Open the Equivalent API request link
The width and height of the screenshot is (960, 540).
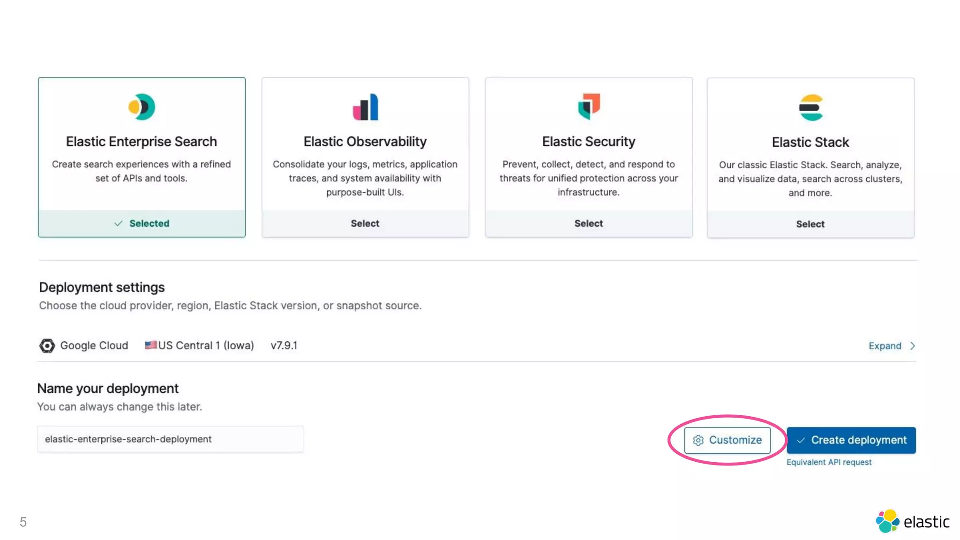tap(829, 462)
